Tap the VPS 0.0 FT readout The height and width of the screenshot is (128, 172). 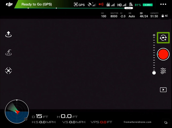(101, 122)
